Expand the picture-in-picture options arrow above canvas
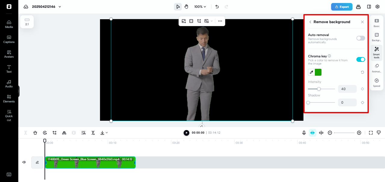 pos(212,21)
